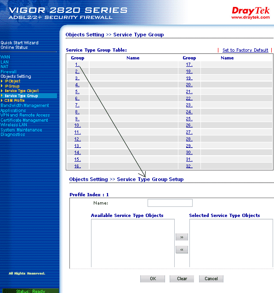Open the Firewall menu
Viewport: 274px width, 293px height.
click(x=8, y=71)
